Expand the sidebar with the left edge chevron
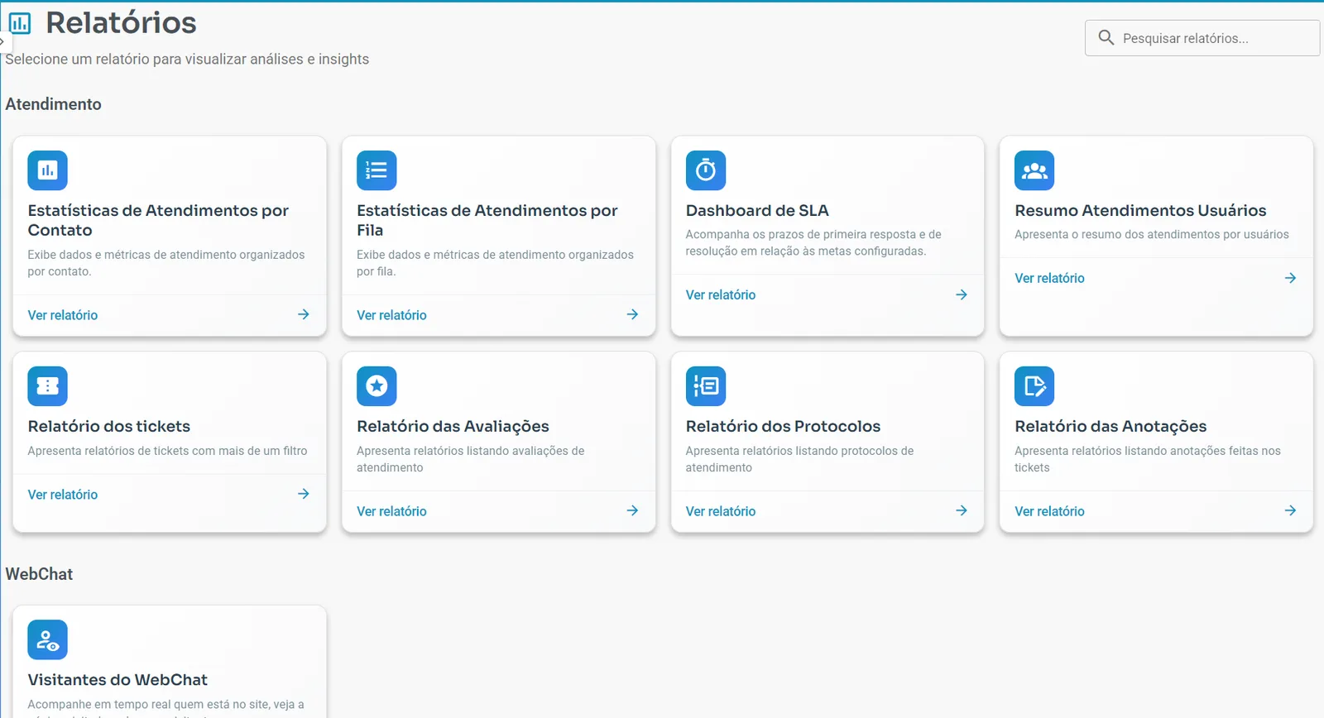This screenshot has height=718, width=1324. [x=3, y=41]
